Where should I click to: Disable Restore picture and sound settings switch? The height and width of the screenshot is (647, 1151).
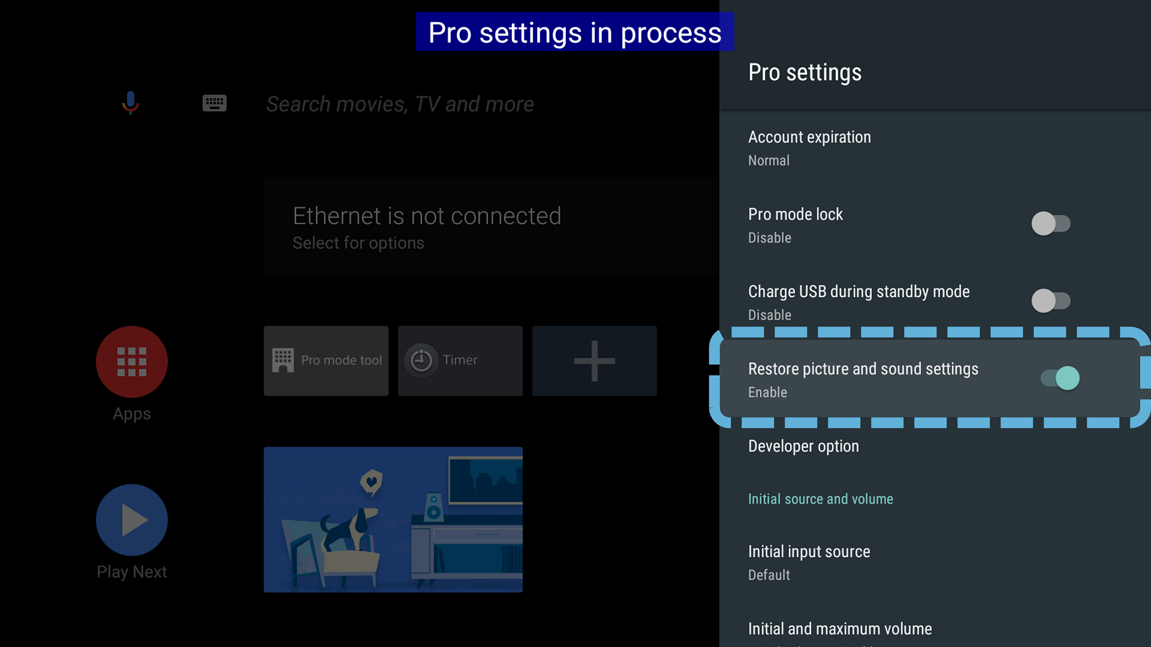[x=1060, y=378]
